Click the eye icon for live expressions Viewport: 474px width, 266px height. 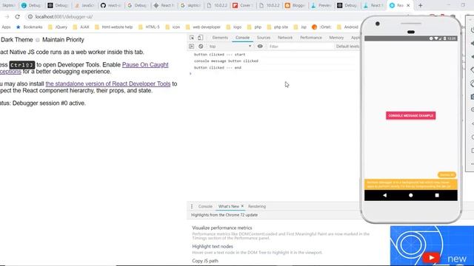point(260,47)
